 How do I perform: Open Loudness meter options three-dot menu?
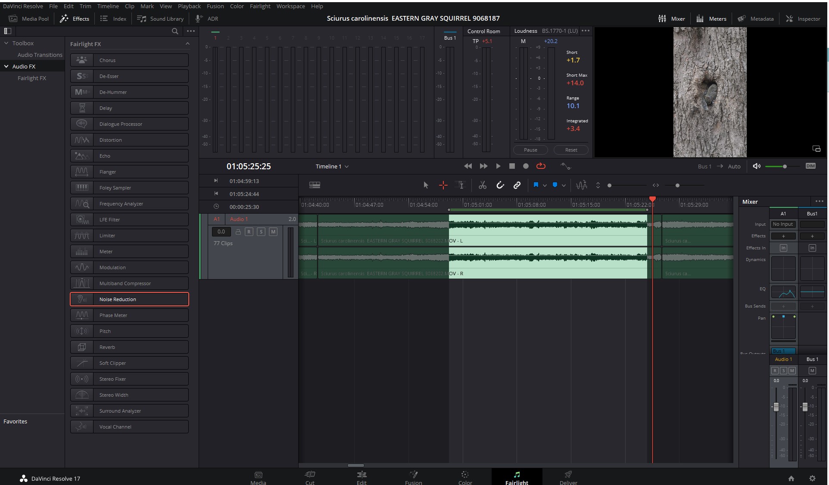pos(586,31)
